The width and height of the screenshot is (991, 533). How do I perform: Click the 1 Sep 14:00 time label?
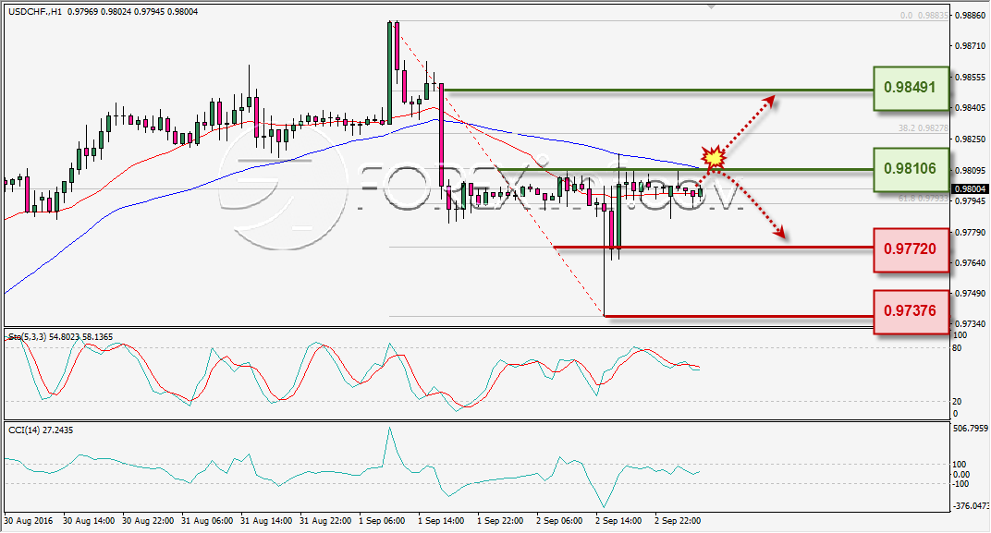click(441, 521)
